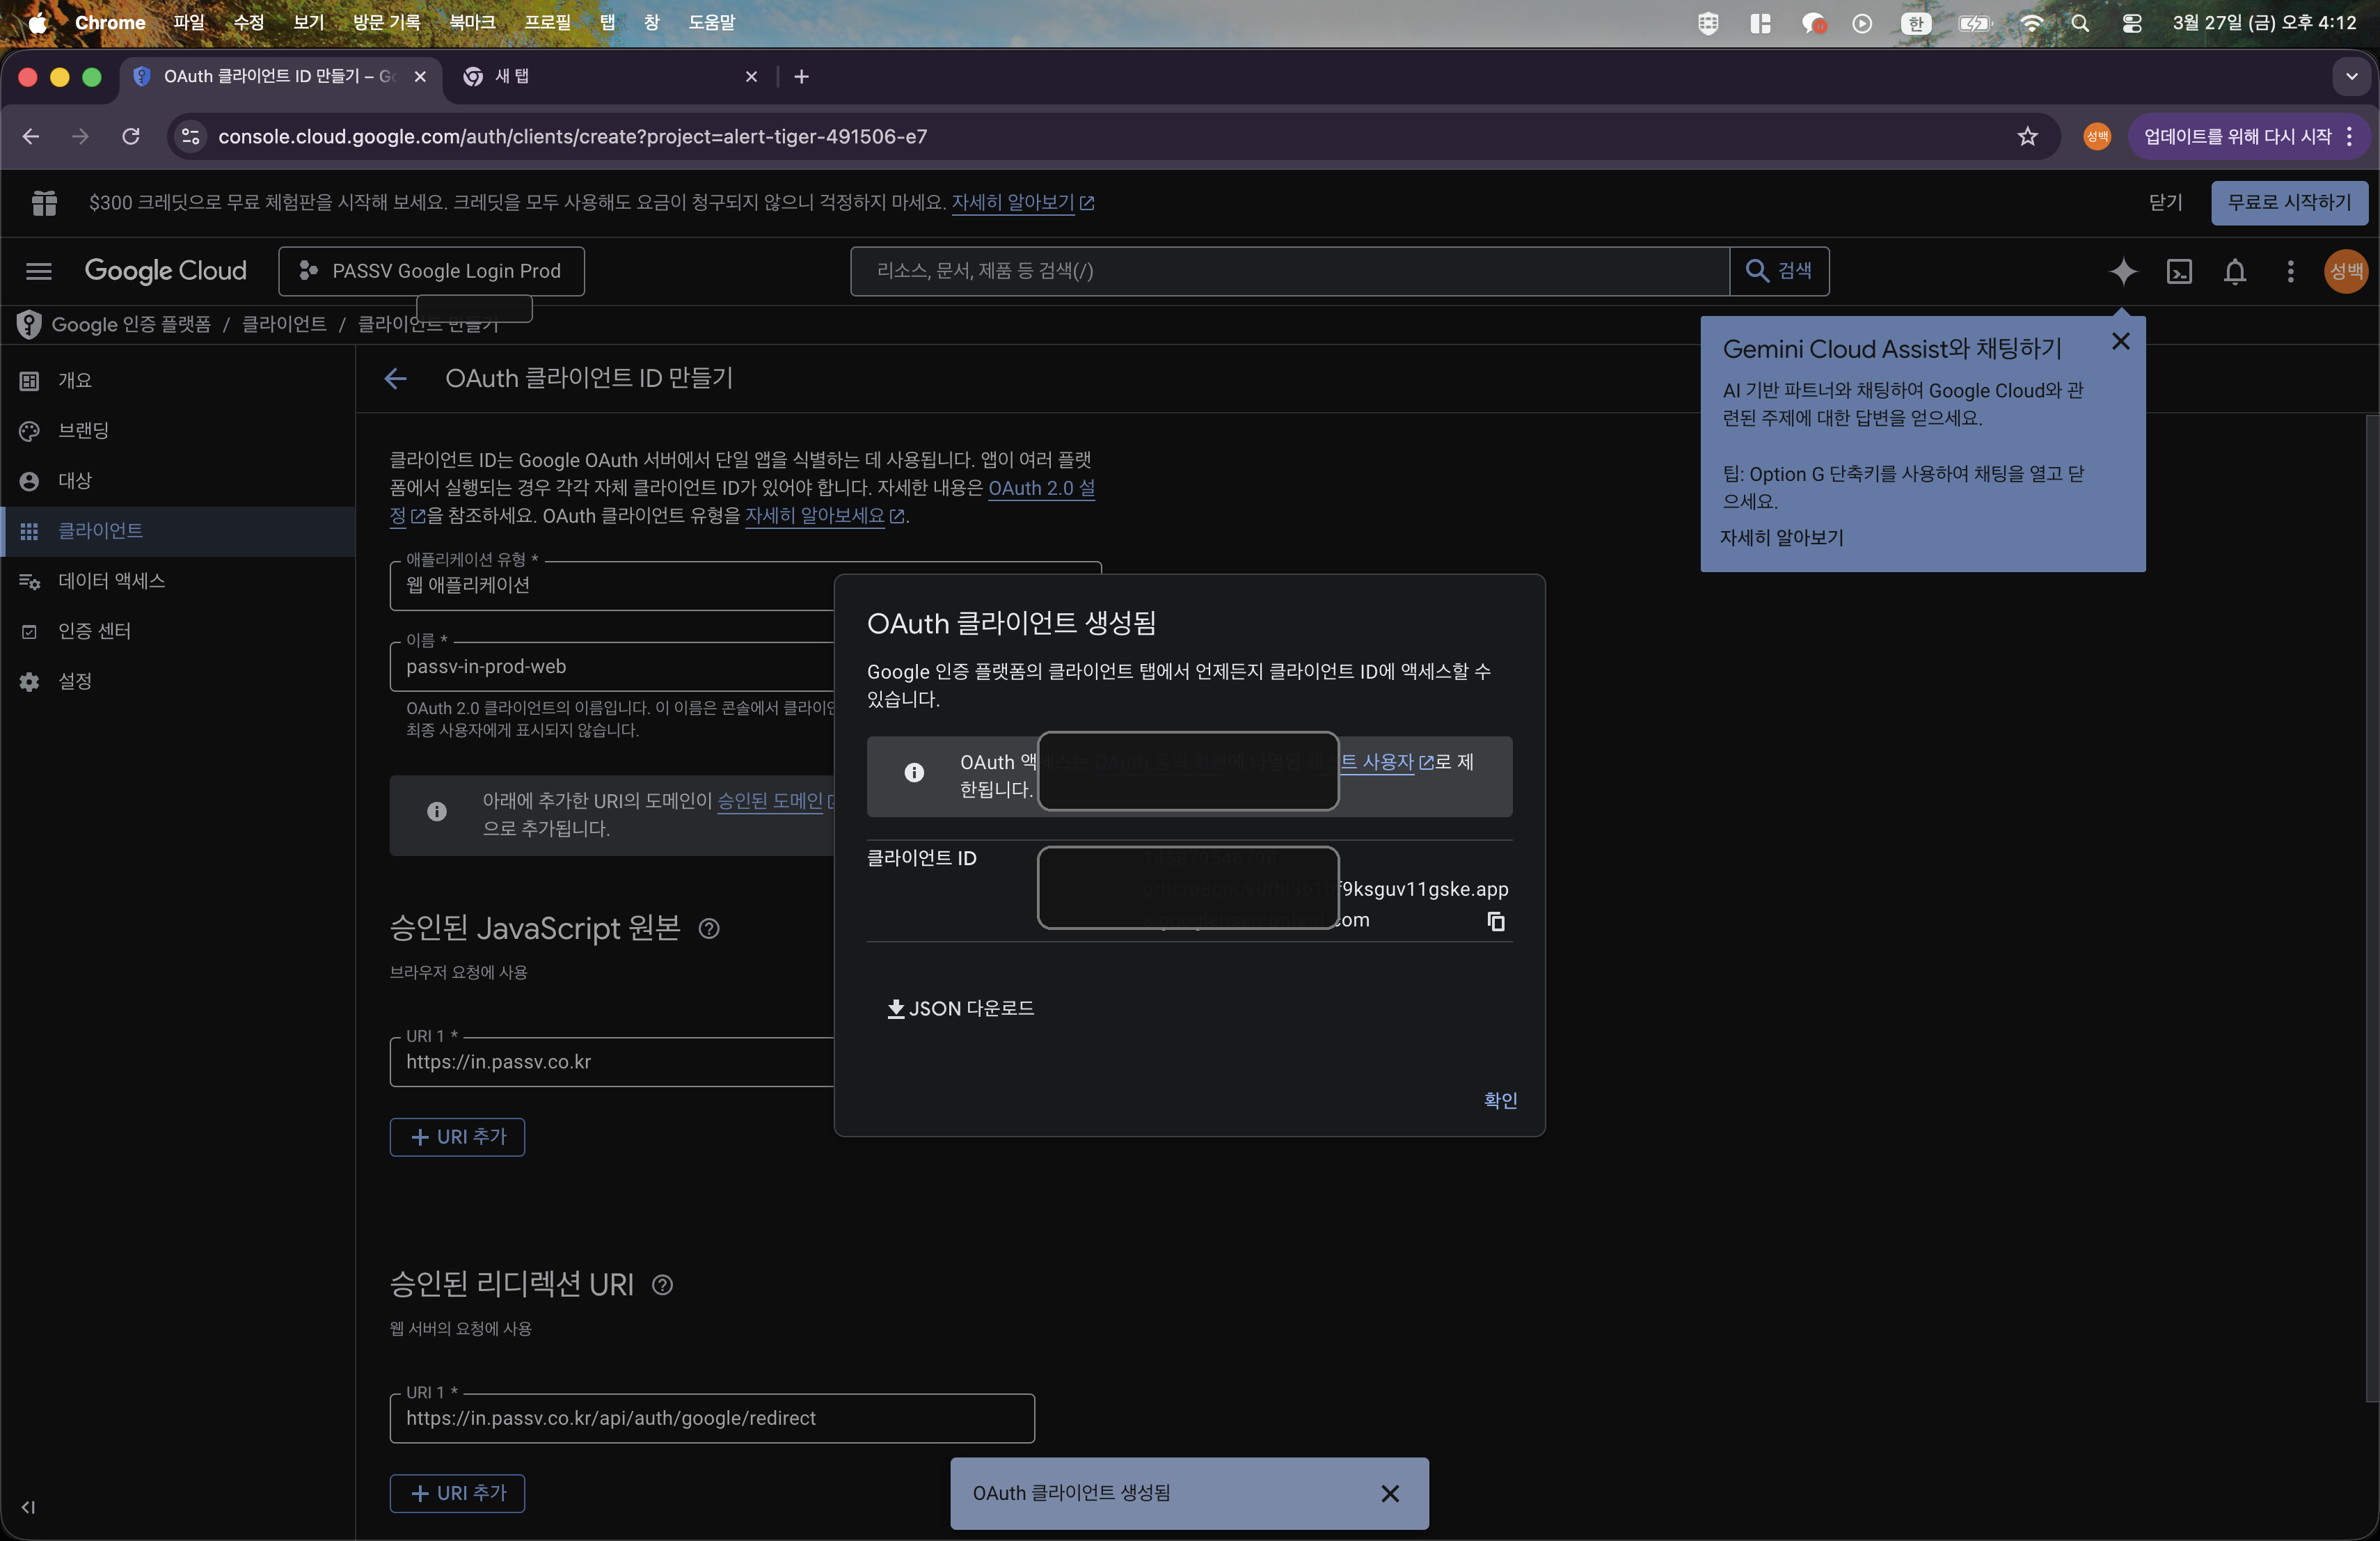Collapse the left sidebar with bottom arrow
This screenshot has width=2380, height=1541.
coord(28,1507)
